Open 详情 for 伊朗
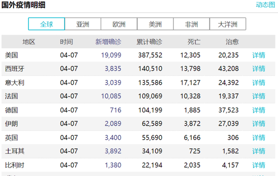 click(x=259, y=124)
